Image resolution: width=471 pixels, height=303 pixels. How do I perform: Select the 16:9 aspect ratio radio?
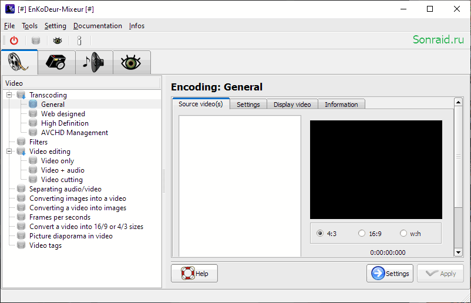(x=362, y=233)
